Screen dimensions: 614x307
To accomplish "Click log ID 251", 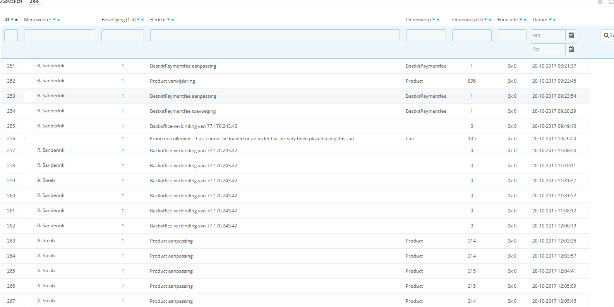I will point(11,66).
